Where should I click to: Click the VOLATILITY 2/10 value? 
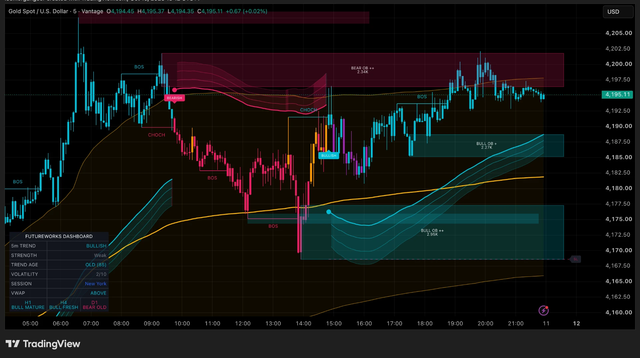[x=101, y=274]
